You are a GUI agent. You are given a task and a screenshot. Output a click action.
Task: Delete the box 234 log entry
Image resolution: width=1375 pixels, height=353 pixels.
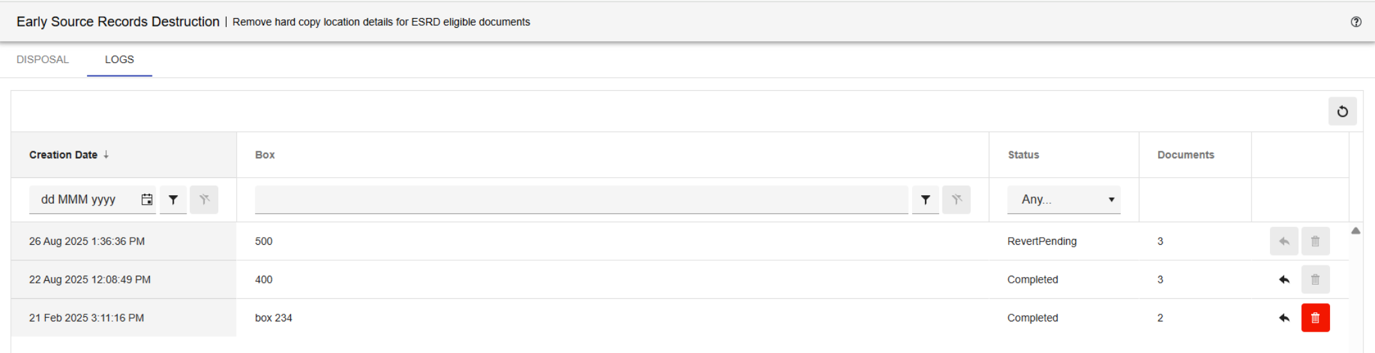pos(1315,318)
